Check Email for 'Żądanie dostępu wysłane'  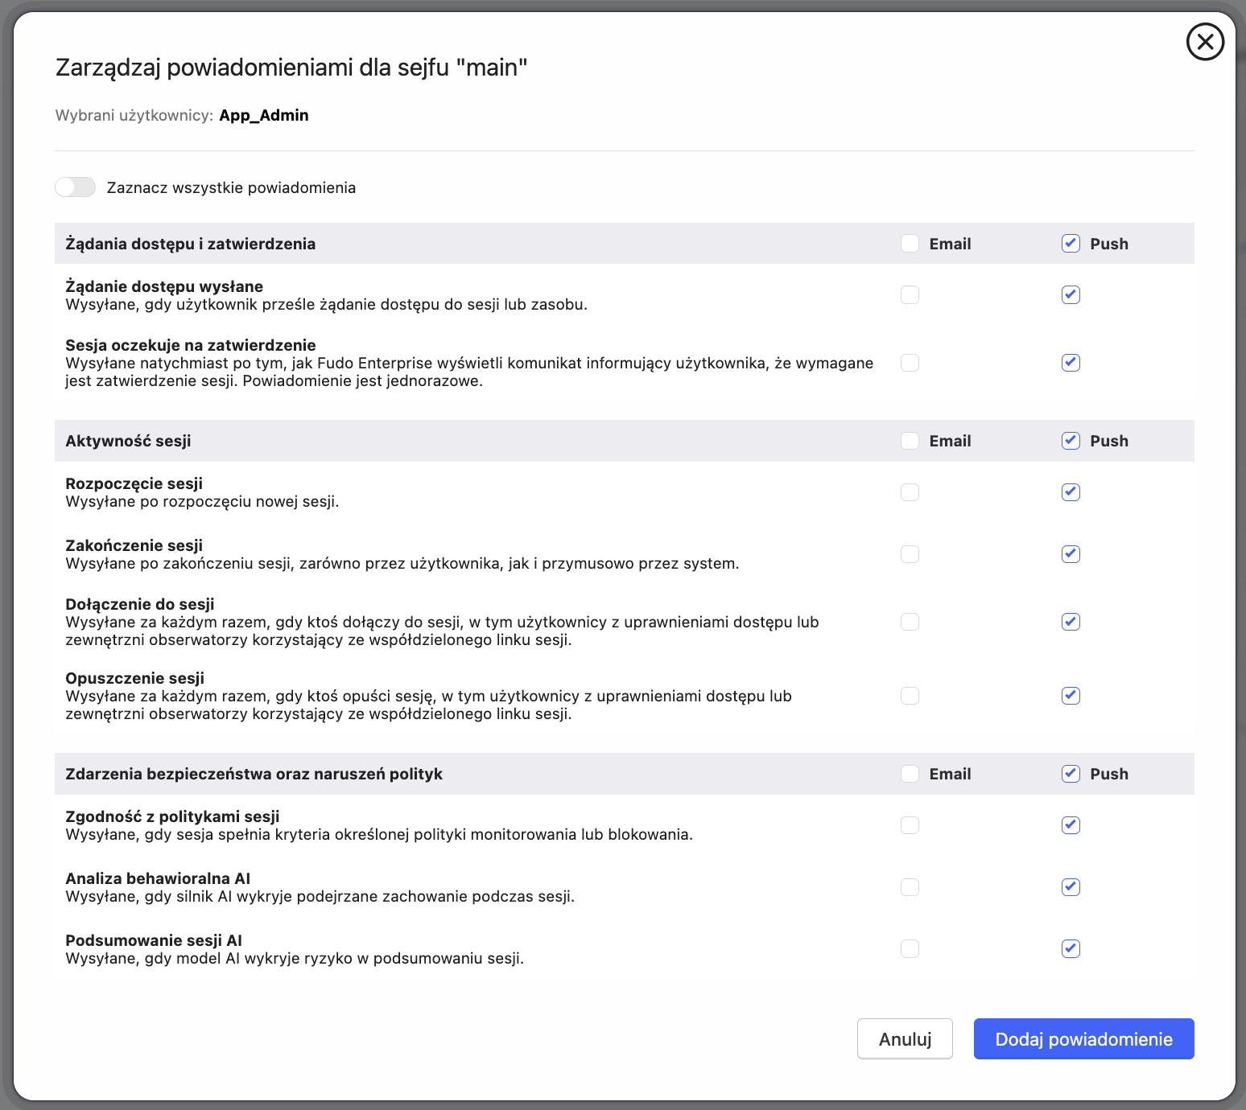point(910,295)
